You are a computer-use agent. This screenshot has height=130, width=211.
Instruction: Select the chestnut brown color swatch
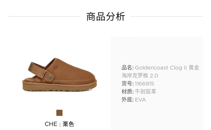(59, 113)
